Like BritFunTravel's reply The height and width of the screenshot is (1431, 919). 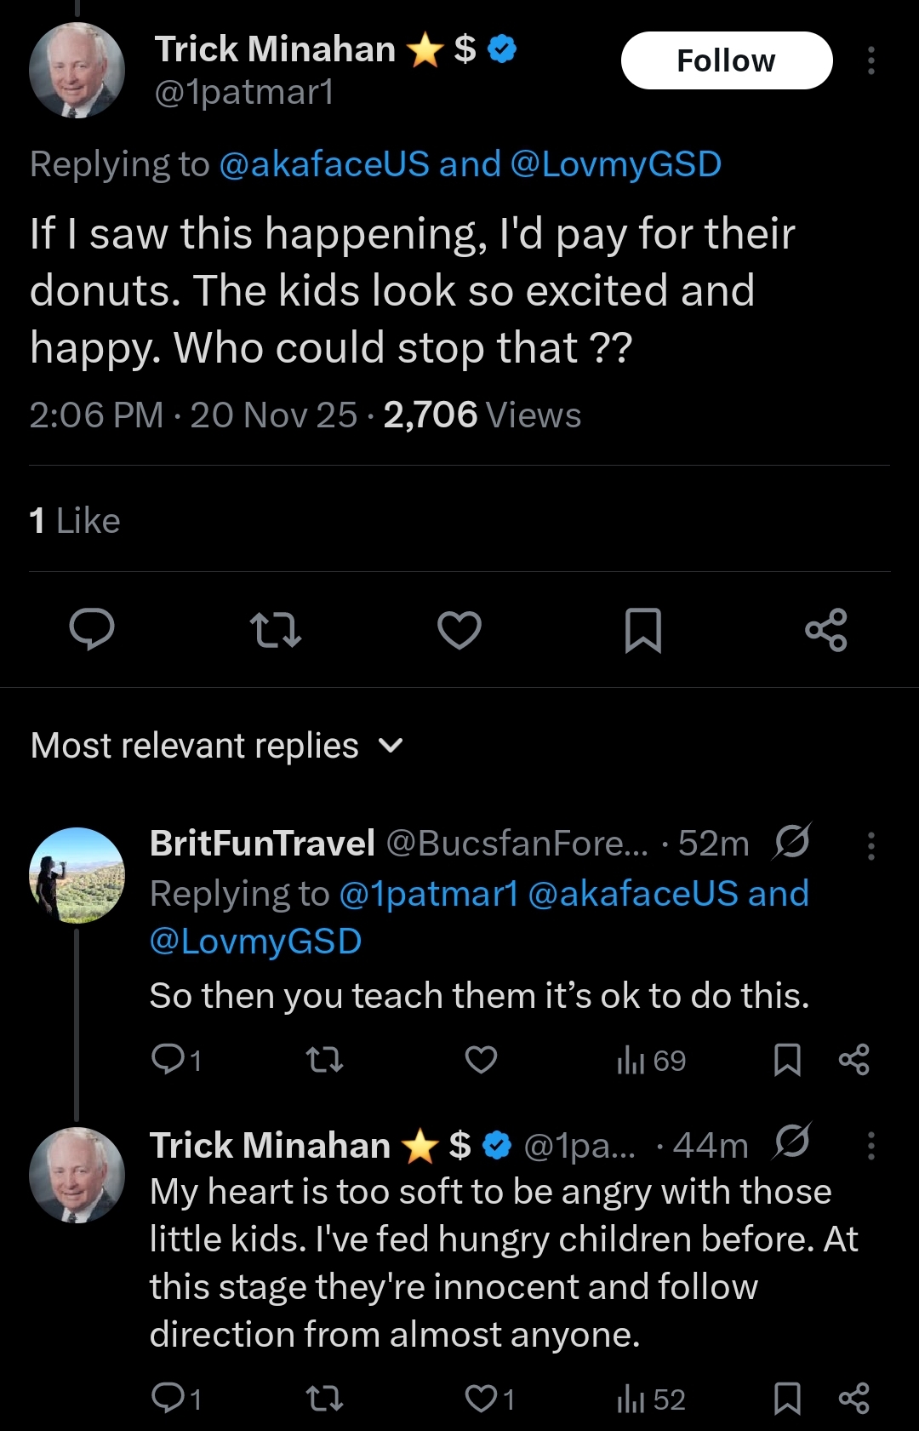tap(481, 1060)
